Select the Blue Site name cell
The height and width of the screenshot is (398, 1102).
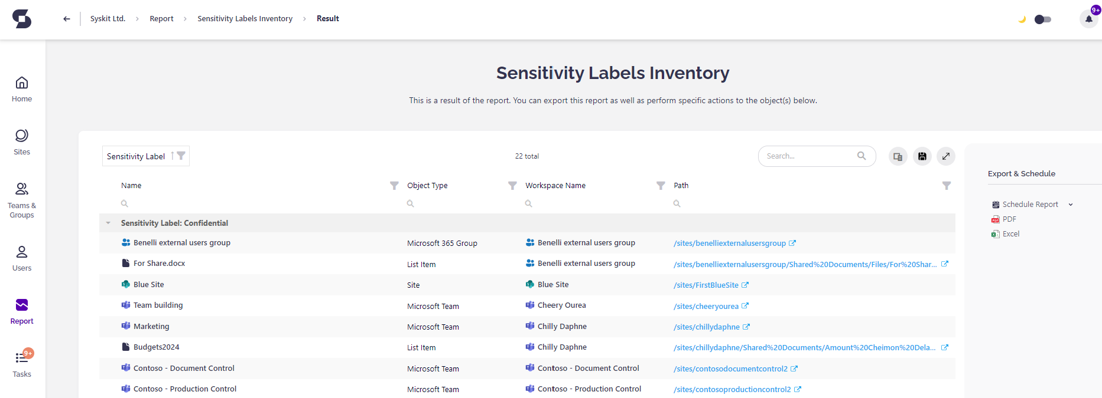149,284
